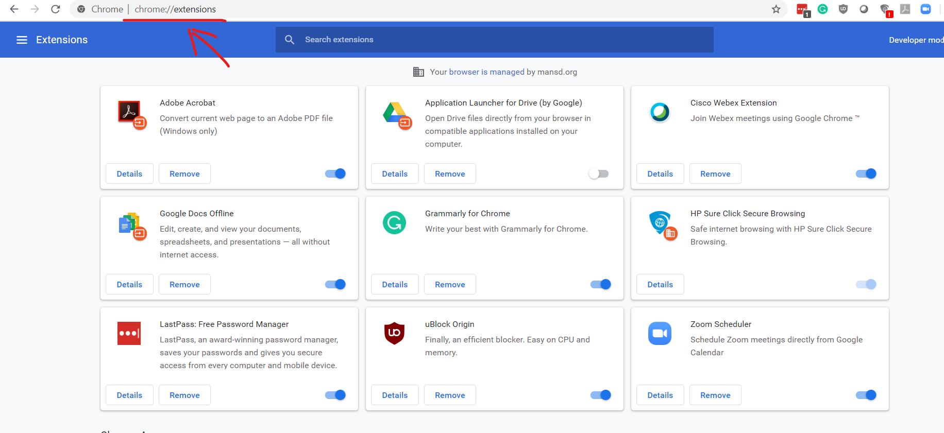Click the Grammarly for Chrome card icon

point(394,222)
